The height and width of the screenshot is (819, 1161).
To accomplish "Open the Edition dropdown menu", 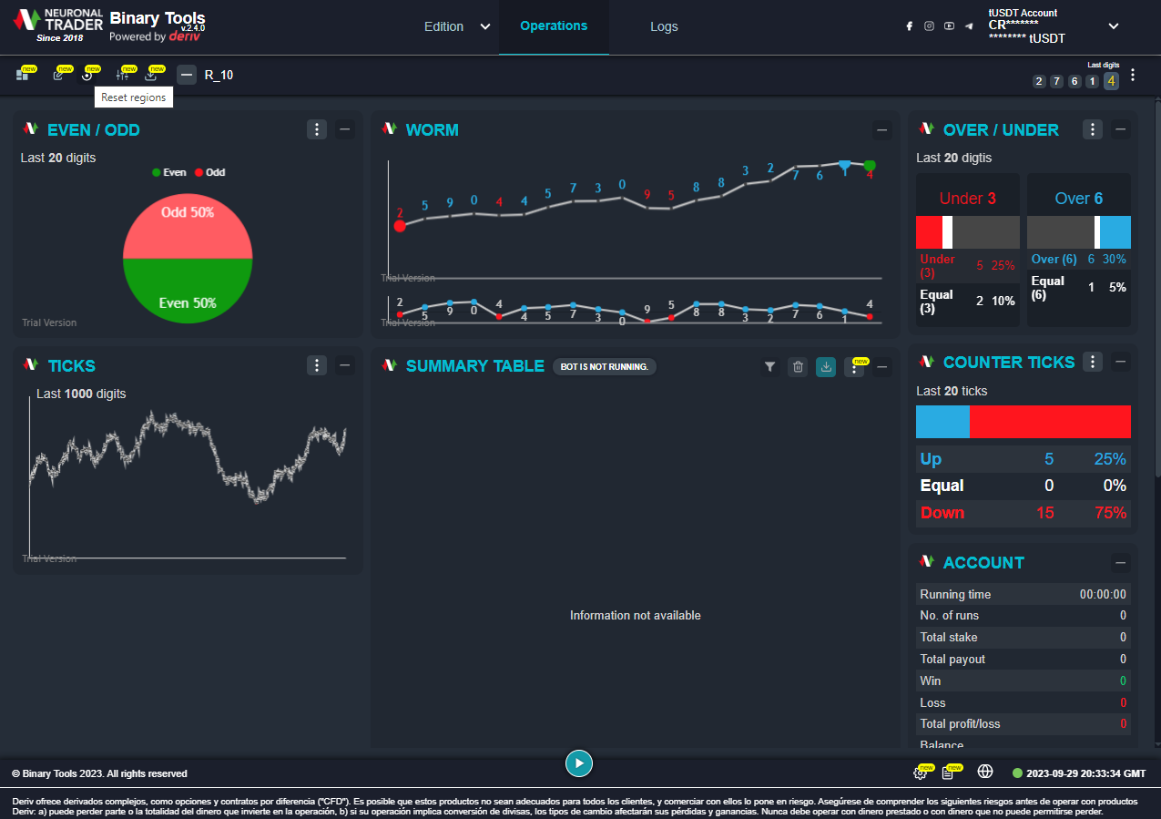I will click(x=455, y=27).
